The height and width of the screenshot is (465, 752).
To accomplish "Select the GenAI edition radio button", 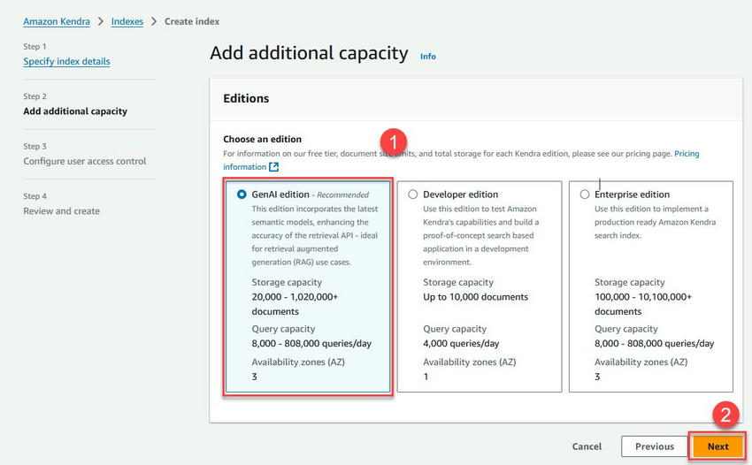I will [242, 194].
